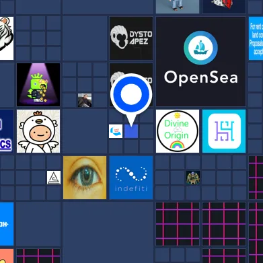Select the empty parcel left of Dysto Apez
This screenshot has height=263, width=263.
[x=85, y=38]
